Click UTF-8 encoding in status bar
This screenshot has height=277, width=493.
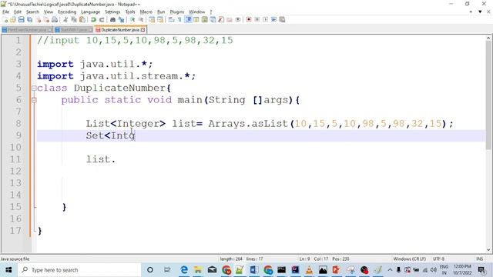(438, 259)
